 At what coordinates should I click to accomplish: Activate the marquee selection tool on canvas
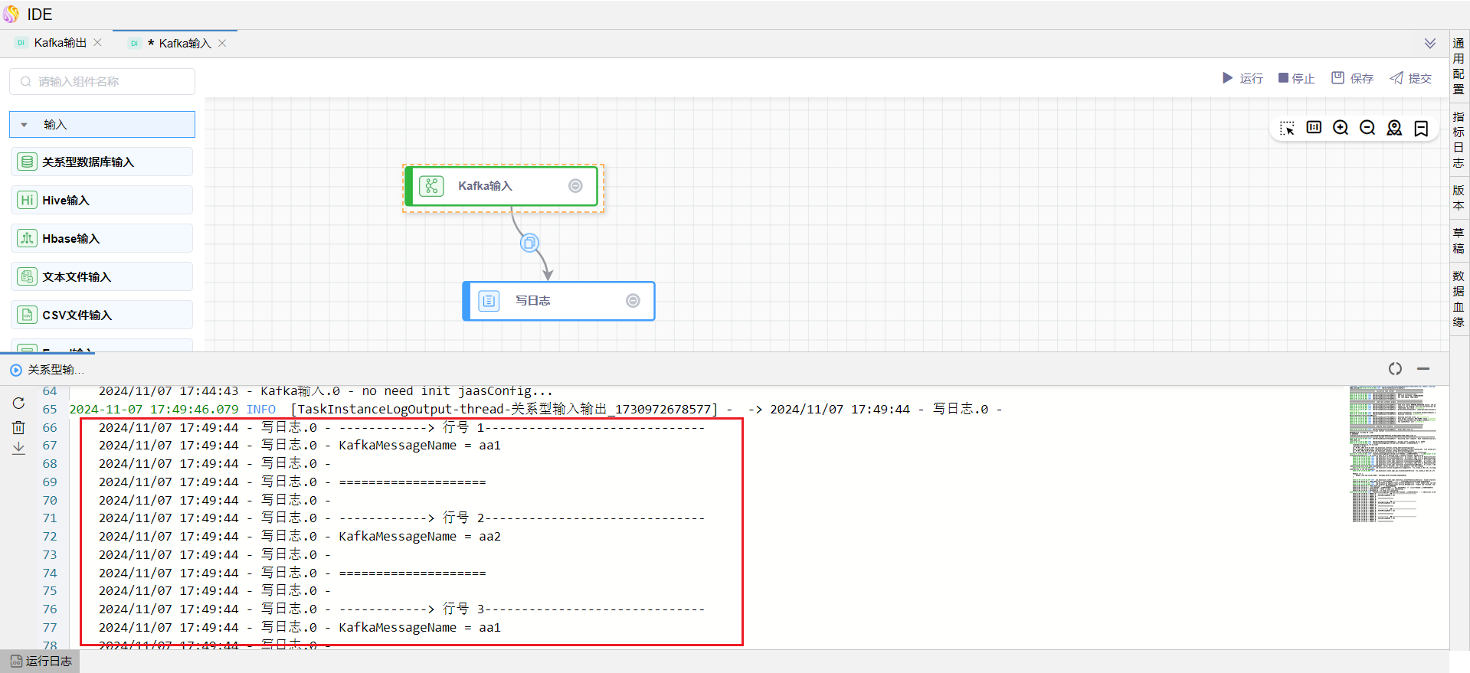(1287, 129)
